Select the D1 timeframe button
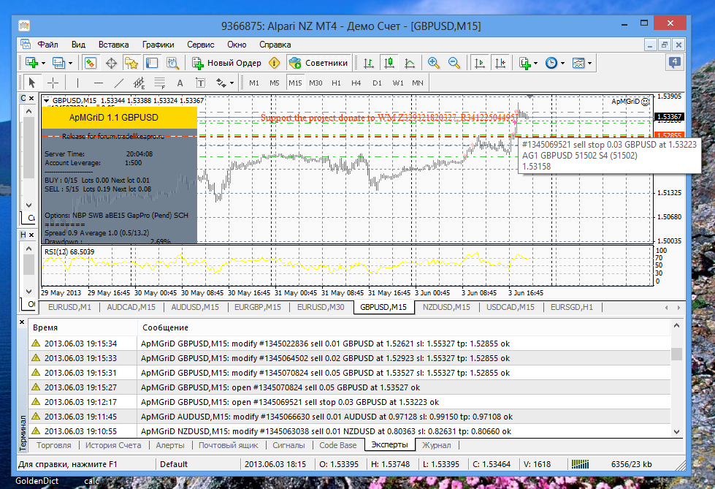Image resolution: width=715 pixels, height=489 pixels. click(x=377, y=83)
